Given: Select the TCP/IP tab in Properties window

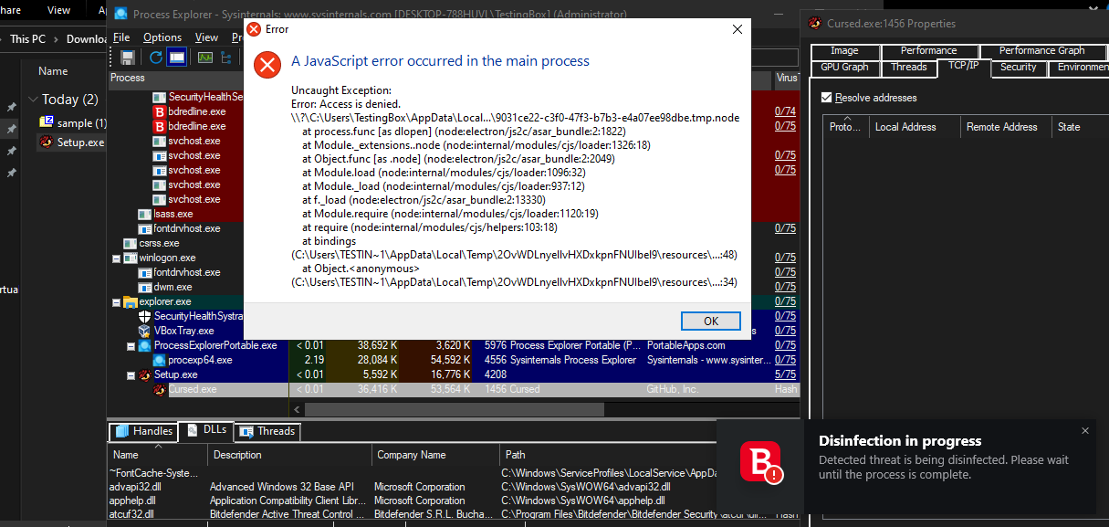Looking at the screenshot, I should (x=963, y=67).
